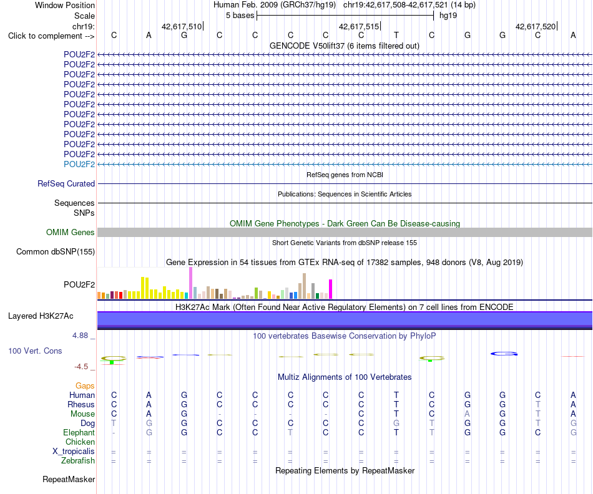Click the 'Human' species label
Screen dimensions: 593x494
tap(82, 395)
